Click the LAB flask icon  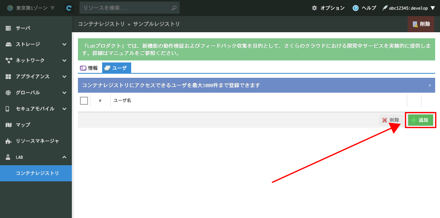[8, 157]
